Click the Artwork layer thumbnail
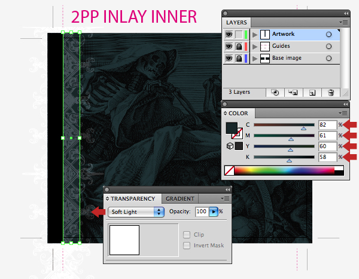The width and height of the screenshot is (359, 279). (265, 35)
